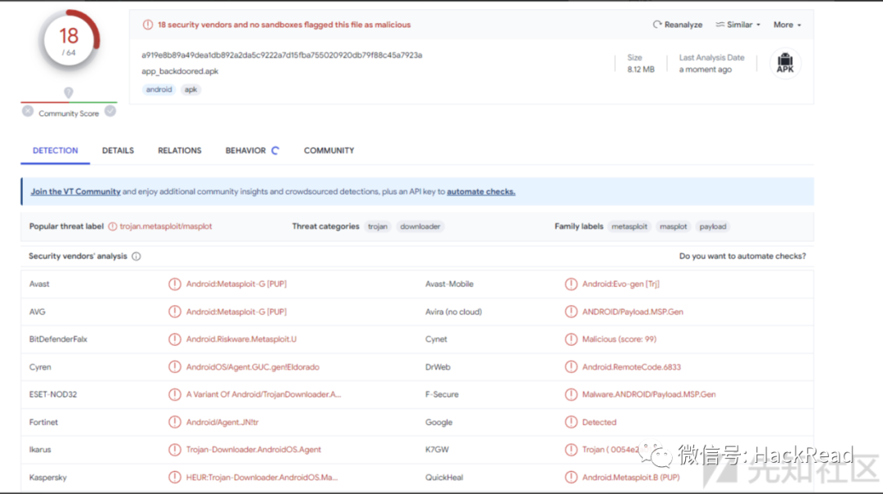Image resolution: width=883 pixels, height=494 pixels.
Task: Click the malicious warning icon in banner
Action: pos(147,25)
